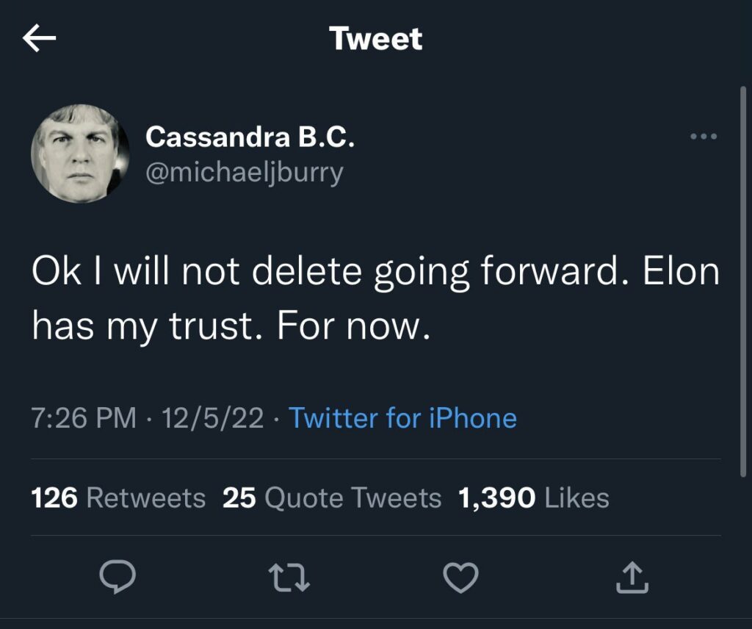
Task: Click the word Elon in the tweet
Action: pyautogui.click(x=681, y=273)
